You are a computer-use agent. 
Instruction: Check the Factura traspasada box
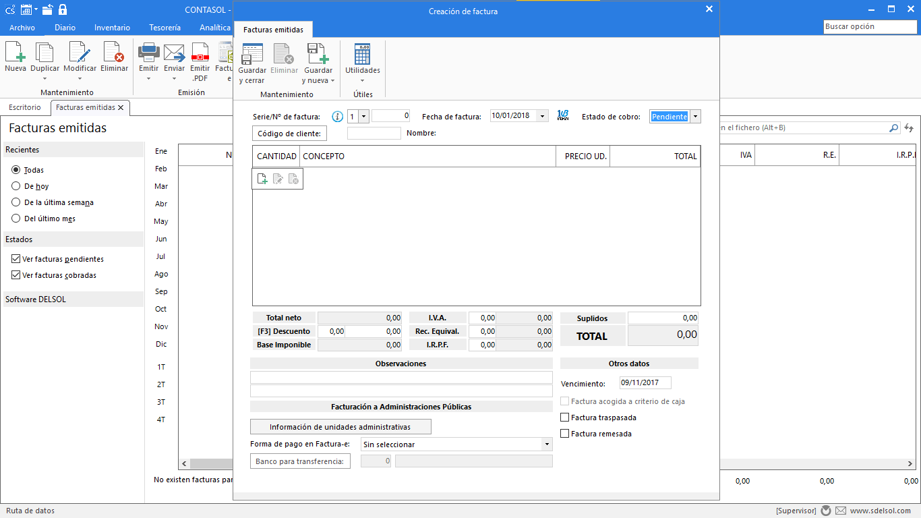coord(565,418)
